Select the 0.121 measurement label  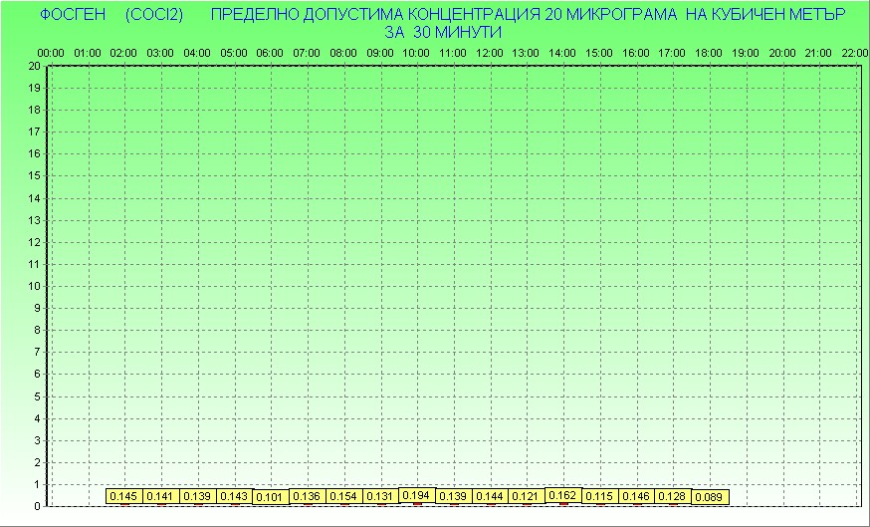[x=526, y=496]
